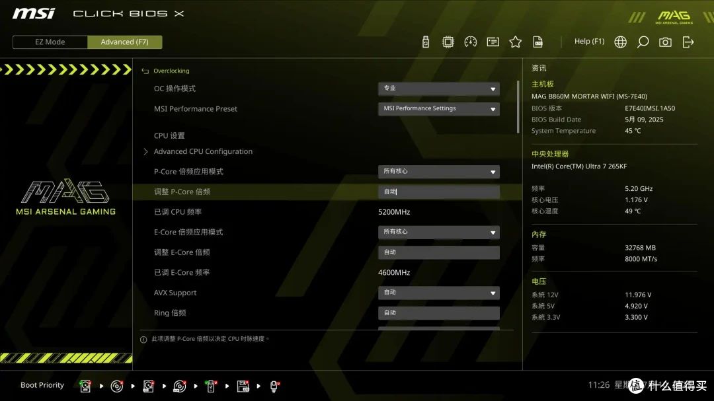Select the 已调 CPU 频率 row label

[178, 212]
